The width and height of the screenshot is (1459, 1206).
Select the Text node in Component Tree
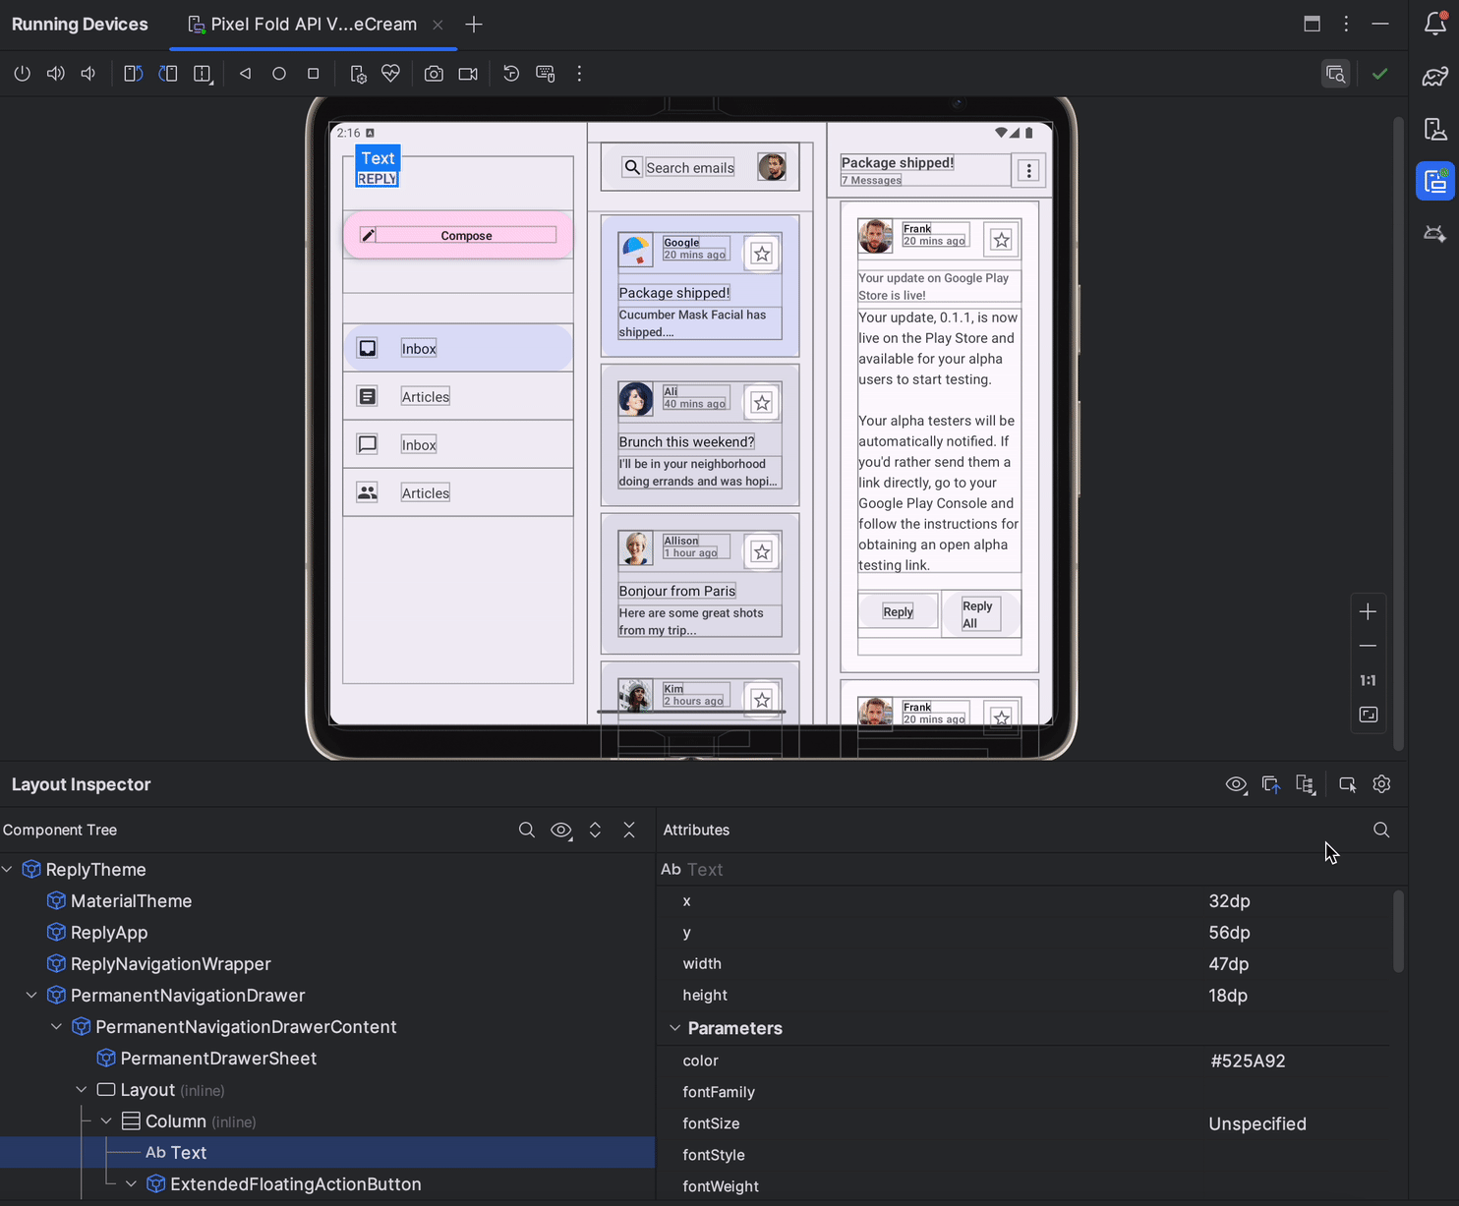coord(188,1152)
